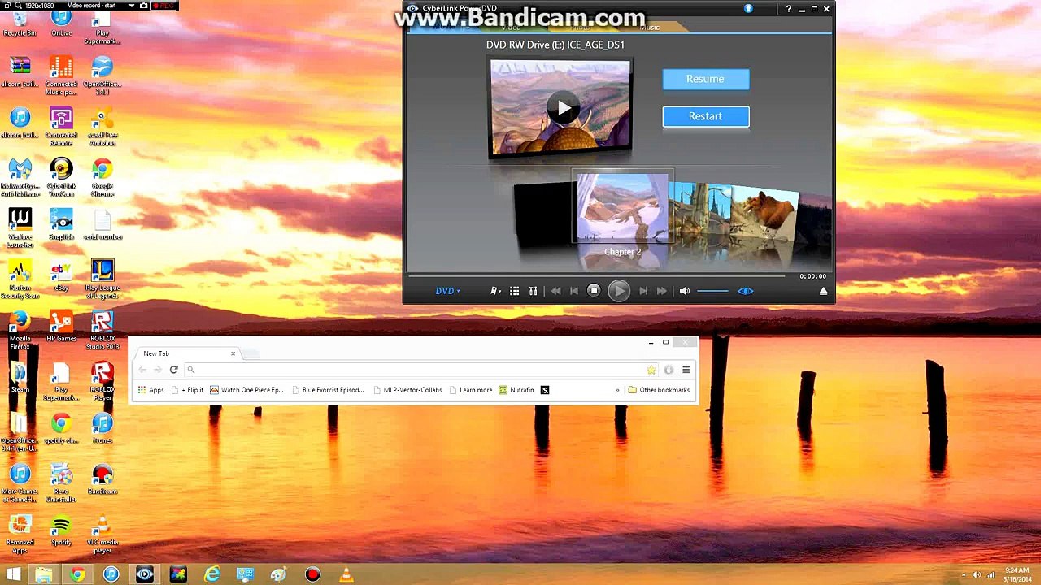This screenshot has width=1041, height=585.
Task: Open the chapter grid viewer icon
Action: point(514,291)
